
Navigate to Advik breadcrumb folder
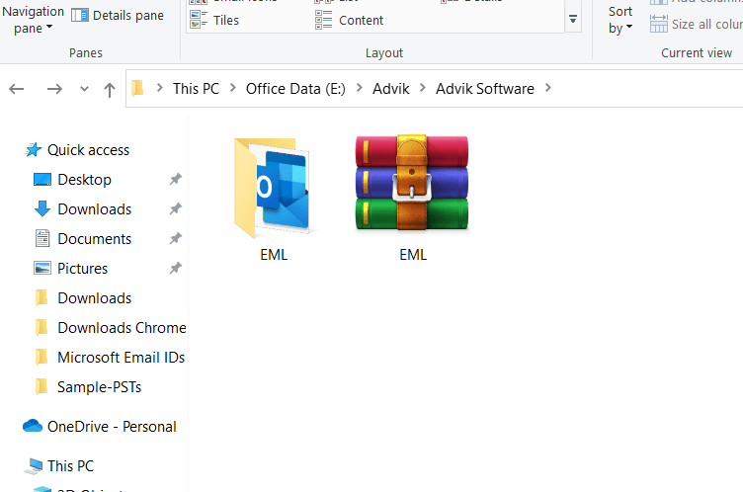pyautogui.click(x=390, y=89)
